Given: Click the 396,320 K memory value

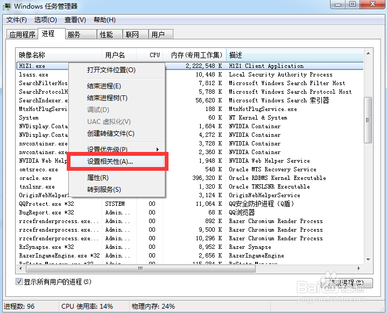Looking at the screenshot, I should [207, 178].
